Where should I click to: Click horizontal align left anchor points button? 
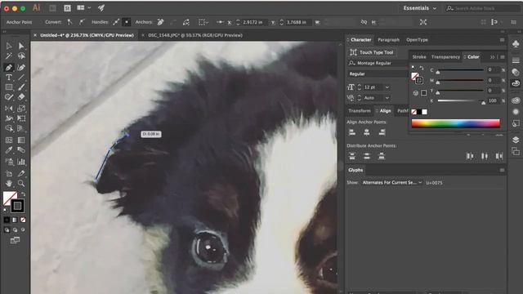[x=352, y=132]
